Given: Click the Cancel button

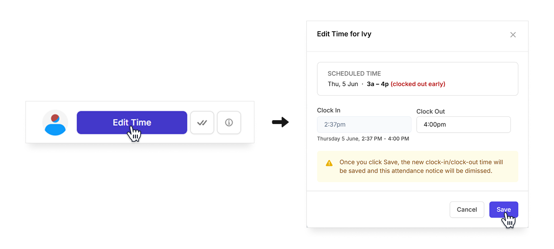Looking at the screenshot, I should coord(467,210).
